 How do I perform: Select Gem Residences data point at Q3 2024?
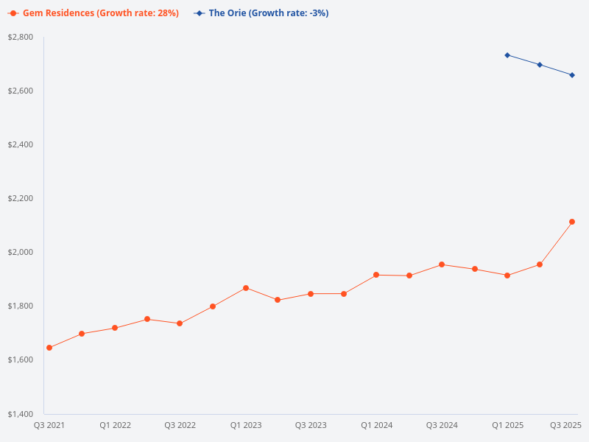tap(442, 264)
